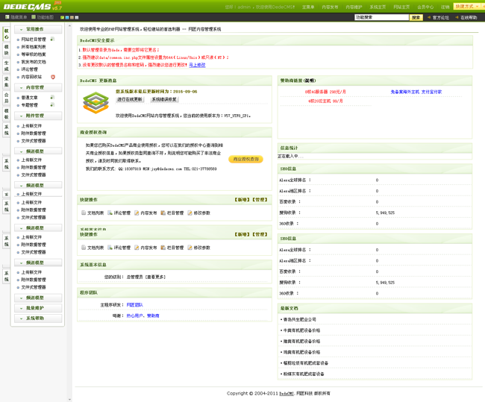Viewport: 485px width, 402px height.
Task: Click add icon beside 普通文章
Action: (52, 98)
